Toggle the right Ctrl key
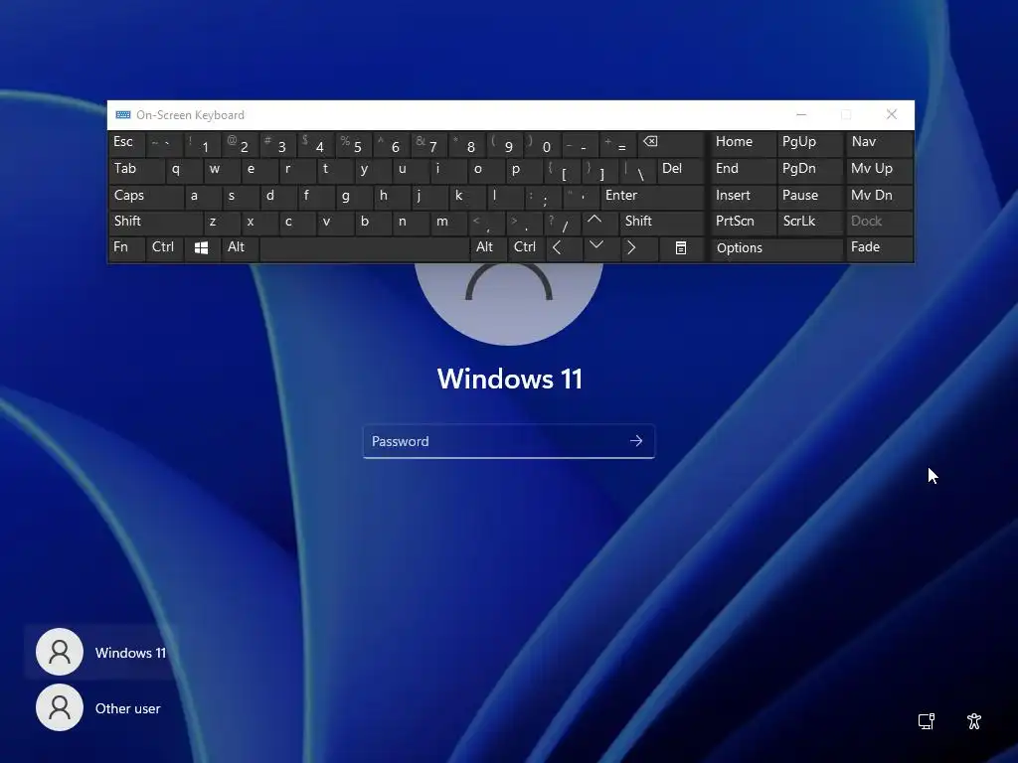The width and height of the screenshot is (1018, 763). click(x=527, y=248)
